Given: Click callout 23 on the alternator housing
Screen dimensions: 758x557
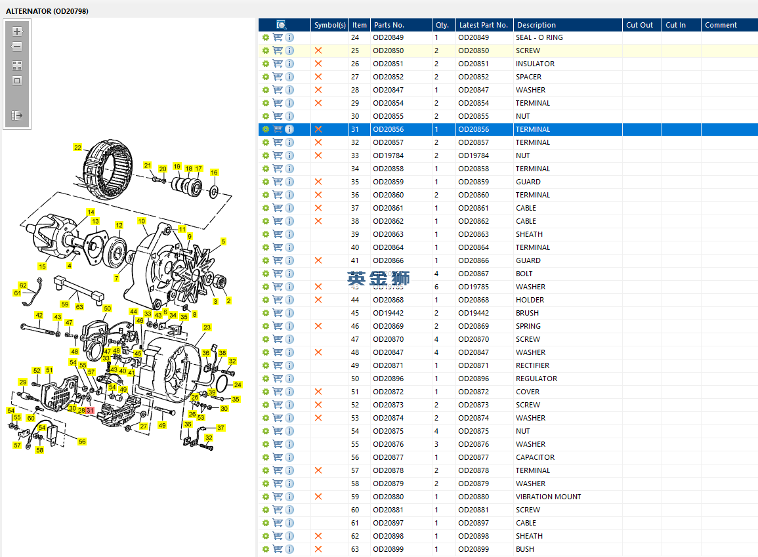Looking at the screenshot, I should (x=207, y=327).
